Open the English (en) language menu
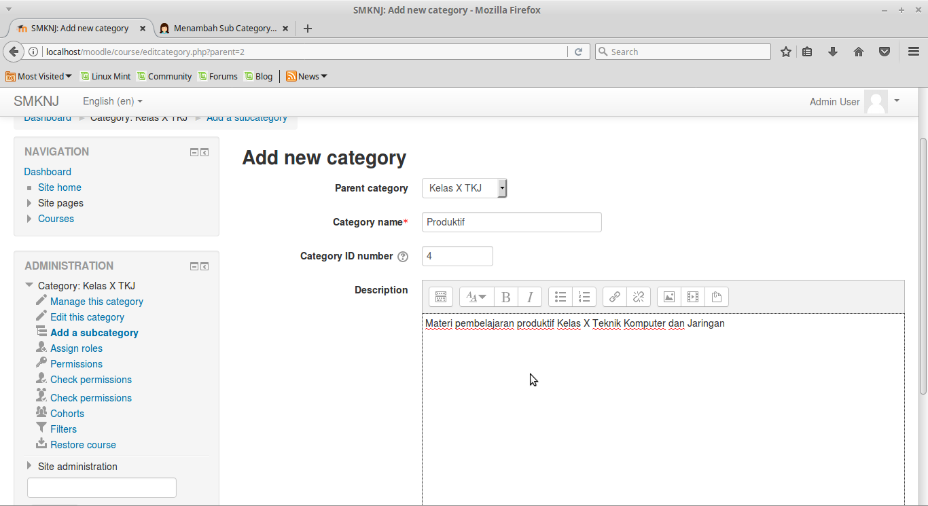The image size is (928, 506). (113, 101)
